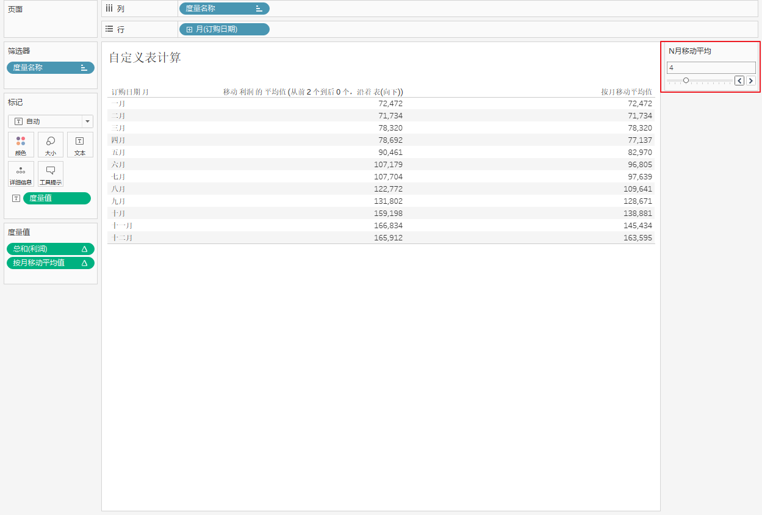Viewport: 762px width, 515px height.
Task: Click the 文本 (Text) mark card
Action: click(x=80, y=145)
